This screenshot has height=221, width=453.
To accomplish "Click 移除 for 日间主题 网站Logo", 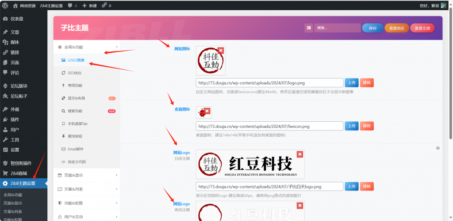I will [x=367, y=187].
